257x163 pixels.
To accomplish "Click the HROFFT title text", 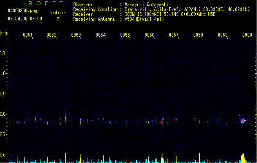I will [42, 3].
